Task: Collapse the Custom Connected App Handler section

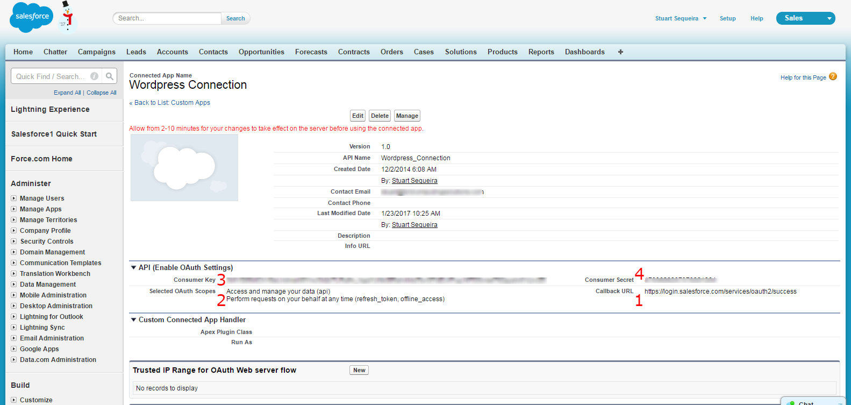Action: [x=133, y=319]
